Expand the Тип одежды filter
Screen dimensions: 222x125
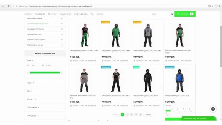click(33, 116)
